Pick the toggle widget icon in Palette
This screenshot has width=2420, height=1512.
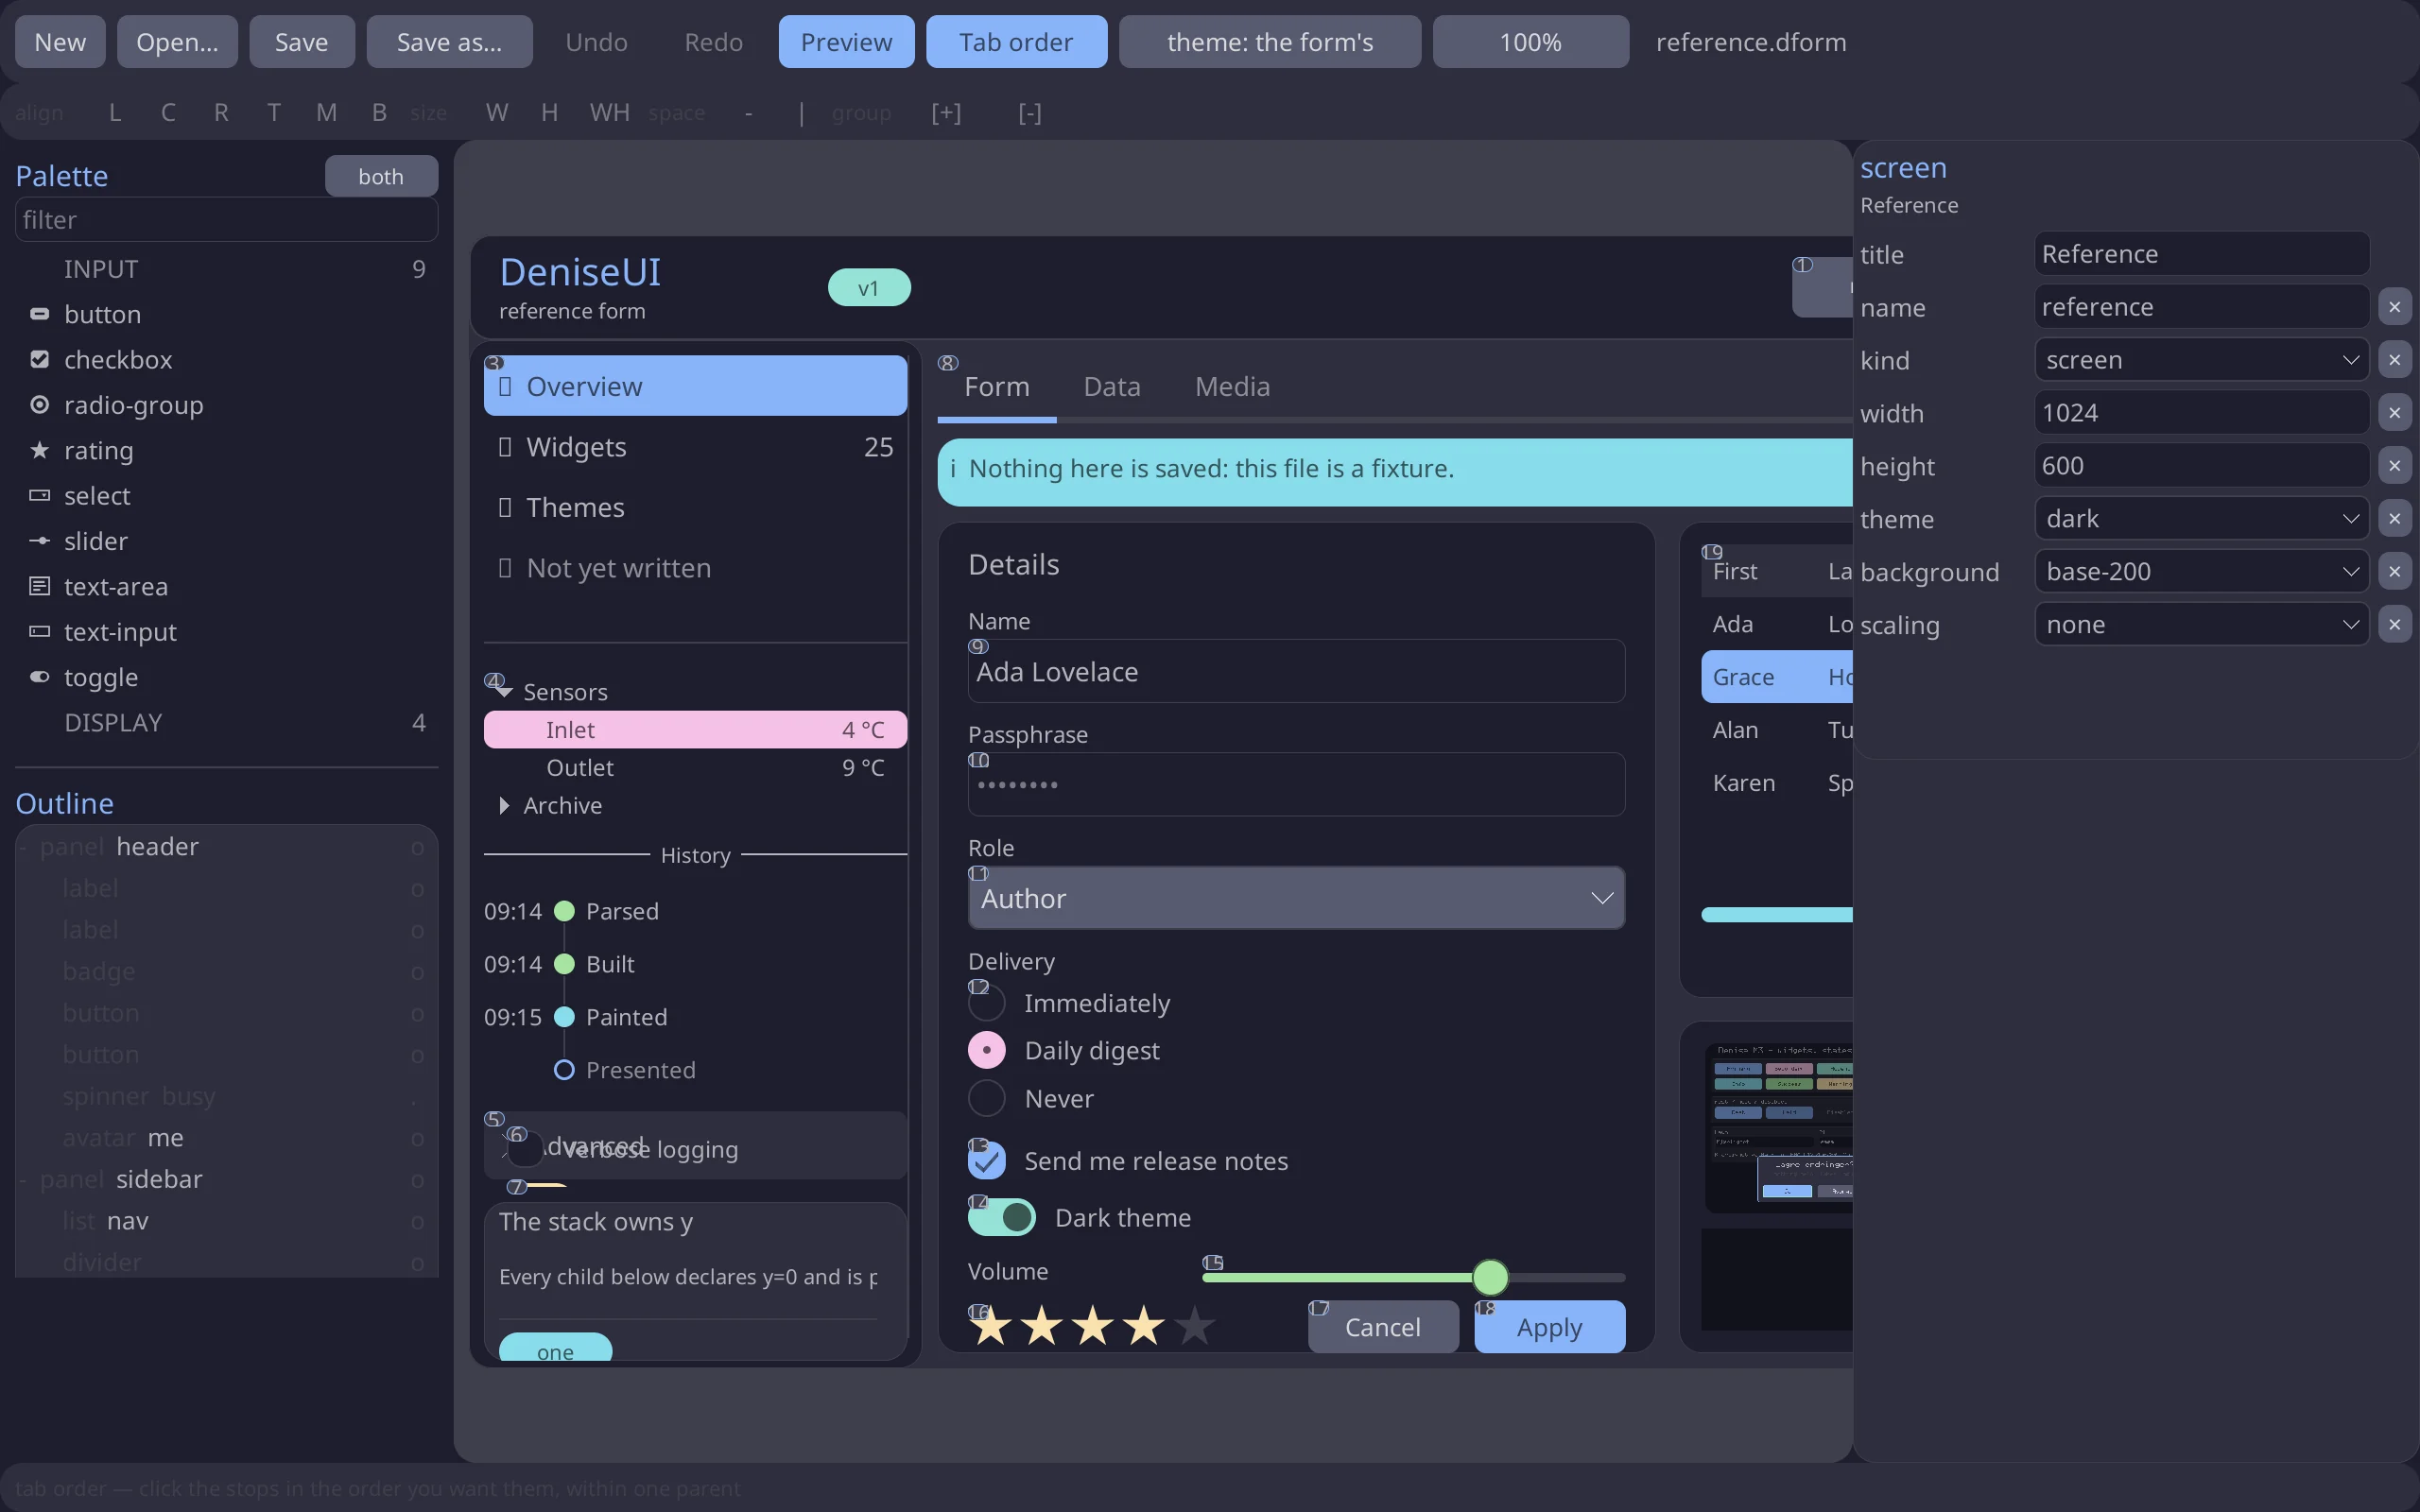tap(39, 677)
